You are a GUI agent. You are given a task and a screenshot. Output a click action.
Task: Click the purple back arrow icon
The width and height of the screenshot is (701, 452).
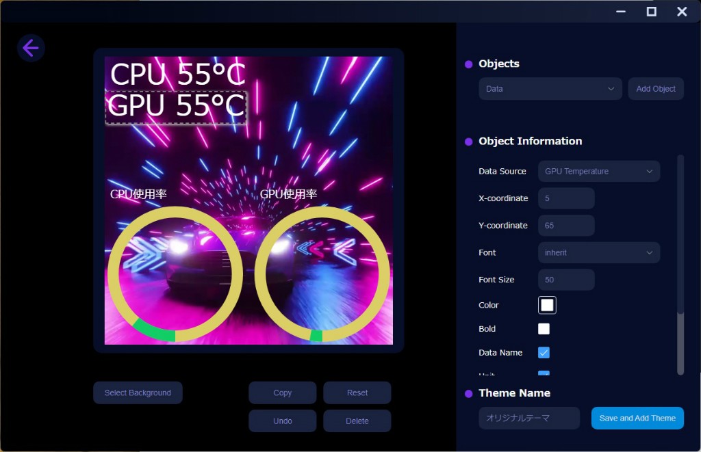pyautogui.click(x=31, y=48)
